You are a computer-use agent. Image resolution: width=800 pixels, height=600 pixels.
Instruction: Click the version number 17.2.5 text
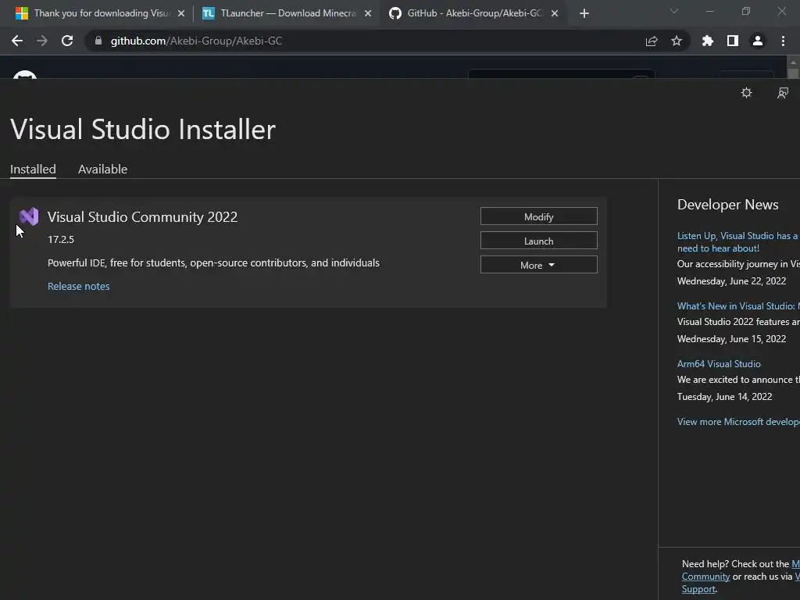click(x=61, y=239)
